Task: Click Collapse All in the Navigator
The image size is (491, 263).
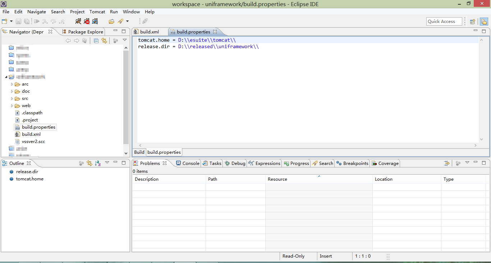Action: tap(96, 41)
